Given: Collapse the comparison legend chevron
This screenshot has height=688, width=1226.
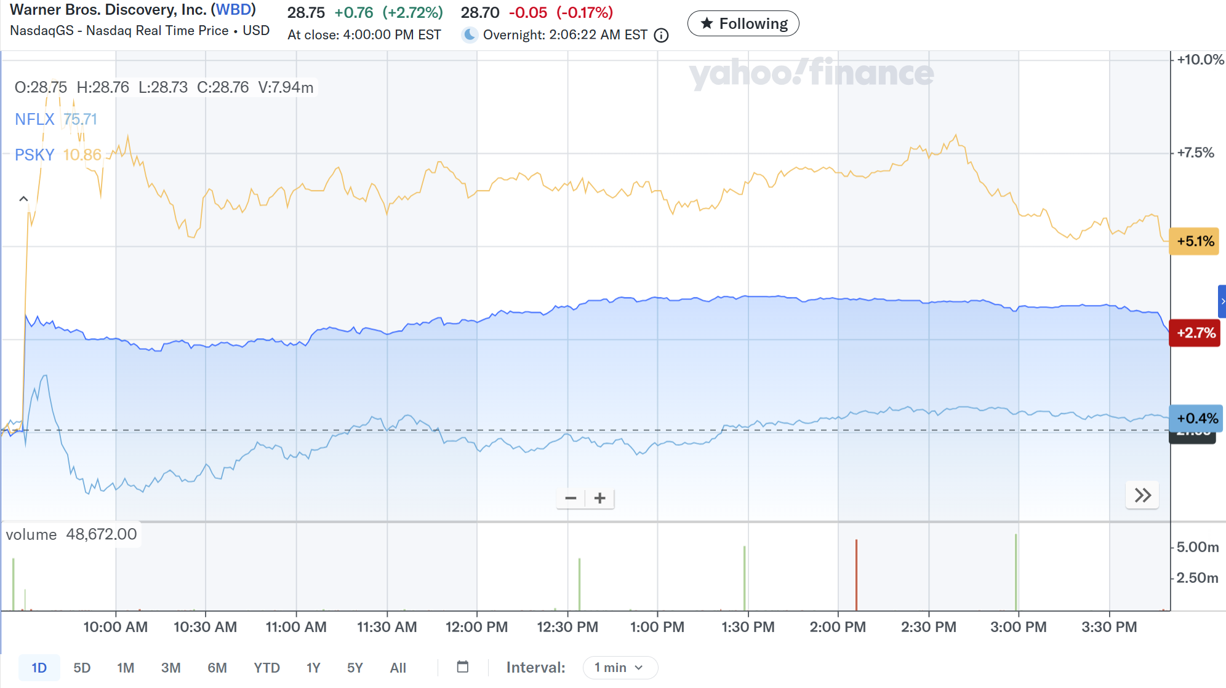Looking at the screenshot, I should pyautogui.click(x=23, y=199).
